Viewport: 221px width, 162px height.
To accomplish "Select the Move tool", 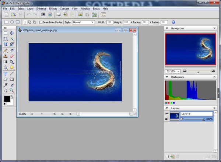I will [12, 33].
